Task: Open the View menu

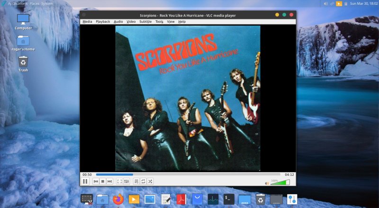Action: [171, 21]
